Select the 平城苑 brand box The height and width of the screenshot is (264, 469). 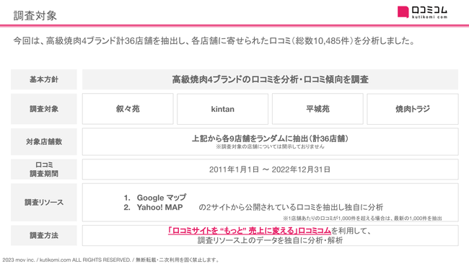point(317,109)
